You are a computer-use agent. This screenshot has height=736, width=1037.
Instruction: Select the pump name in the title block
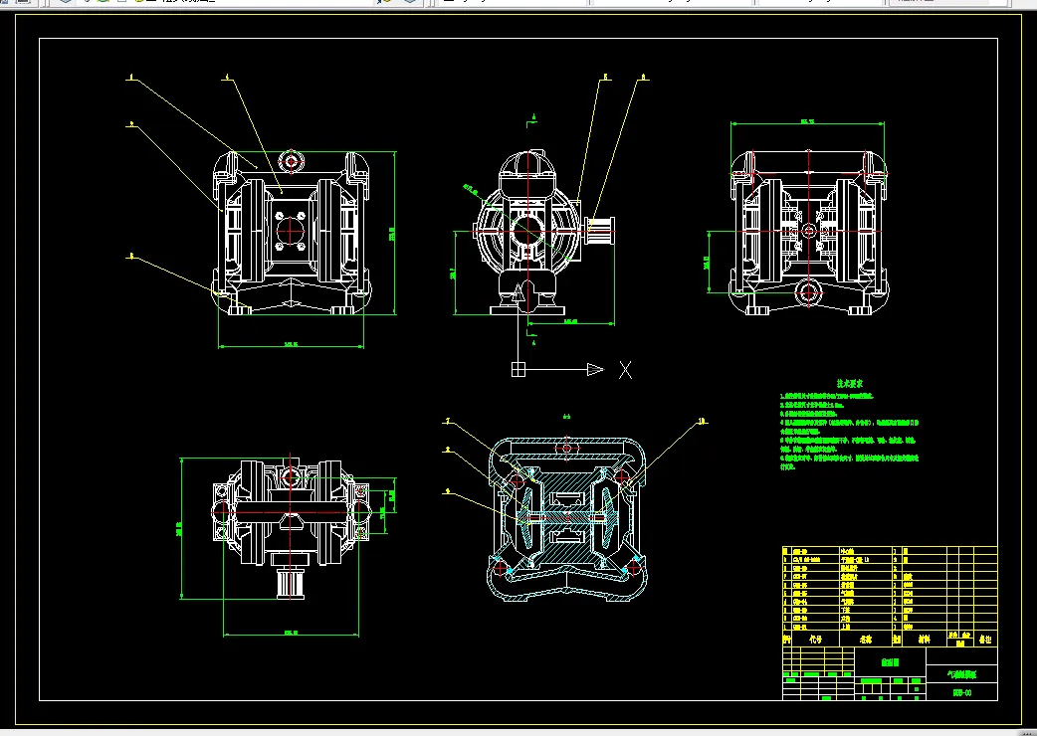[962, 674]
